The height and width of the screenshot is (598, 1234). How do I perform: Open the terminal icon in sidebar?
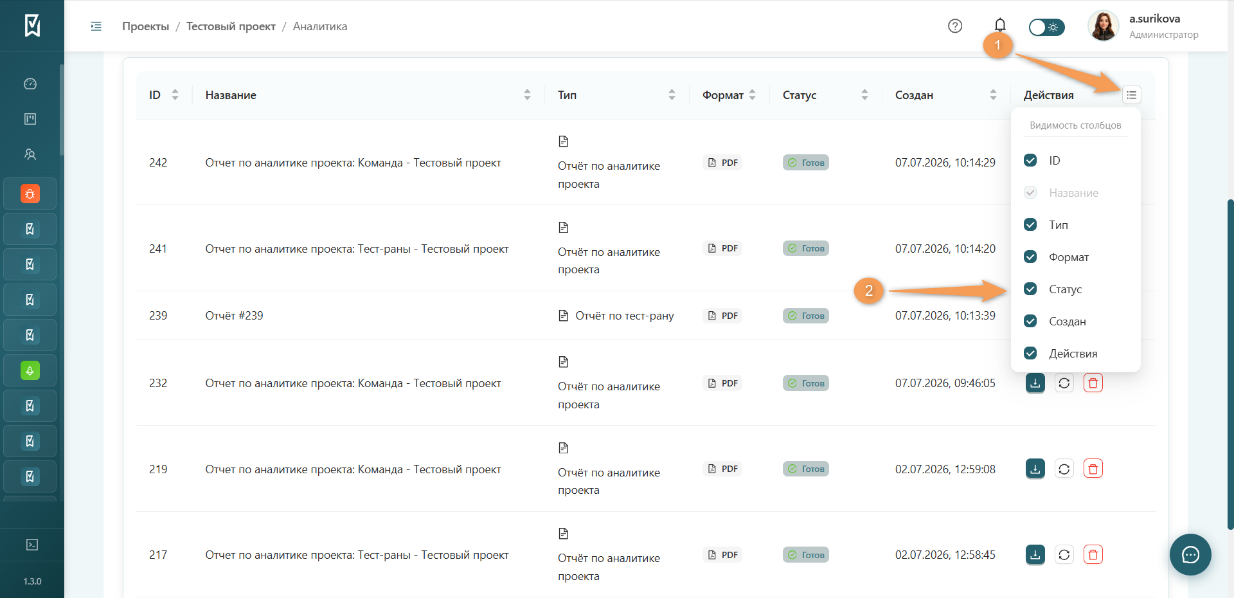pos(31,545)
